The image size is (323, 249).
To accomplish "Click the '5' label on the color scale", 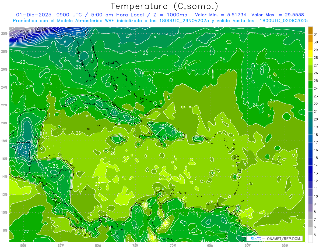I will (x=315, y=235).
